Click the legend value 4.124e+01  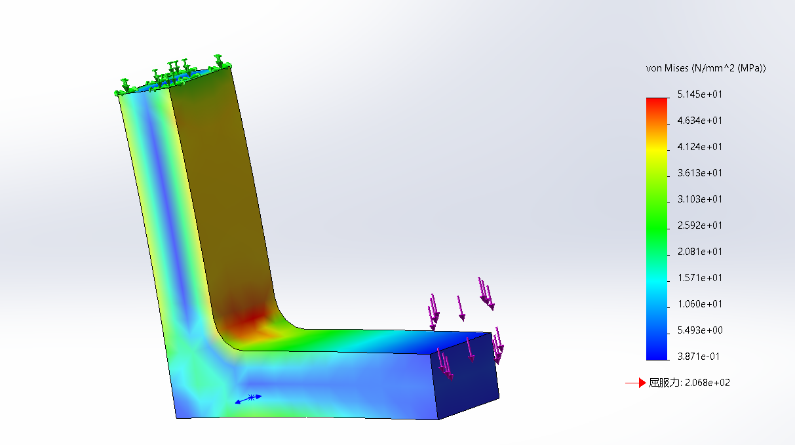pyautogui.click(x=699, y=147)
